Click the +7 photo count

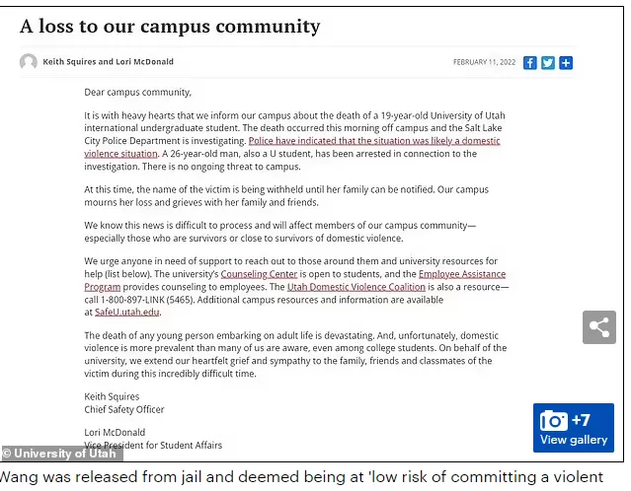(x=581, y=420)
